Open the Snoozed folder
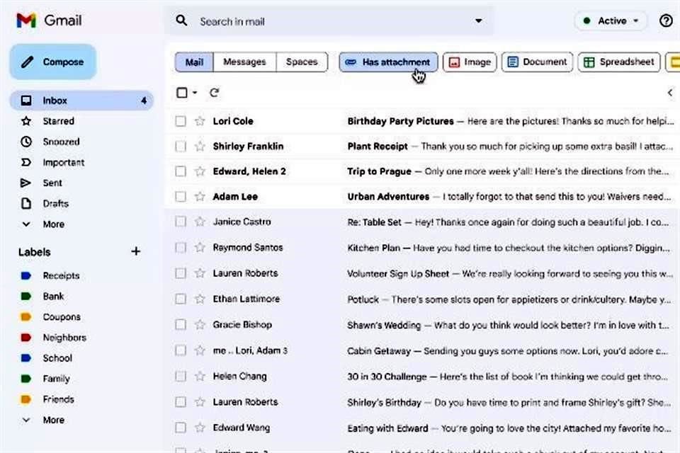Viewport: 680px width, 453px height. tap(61, 142)
